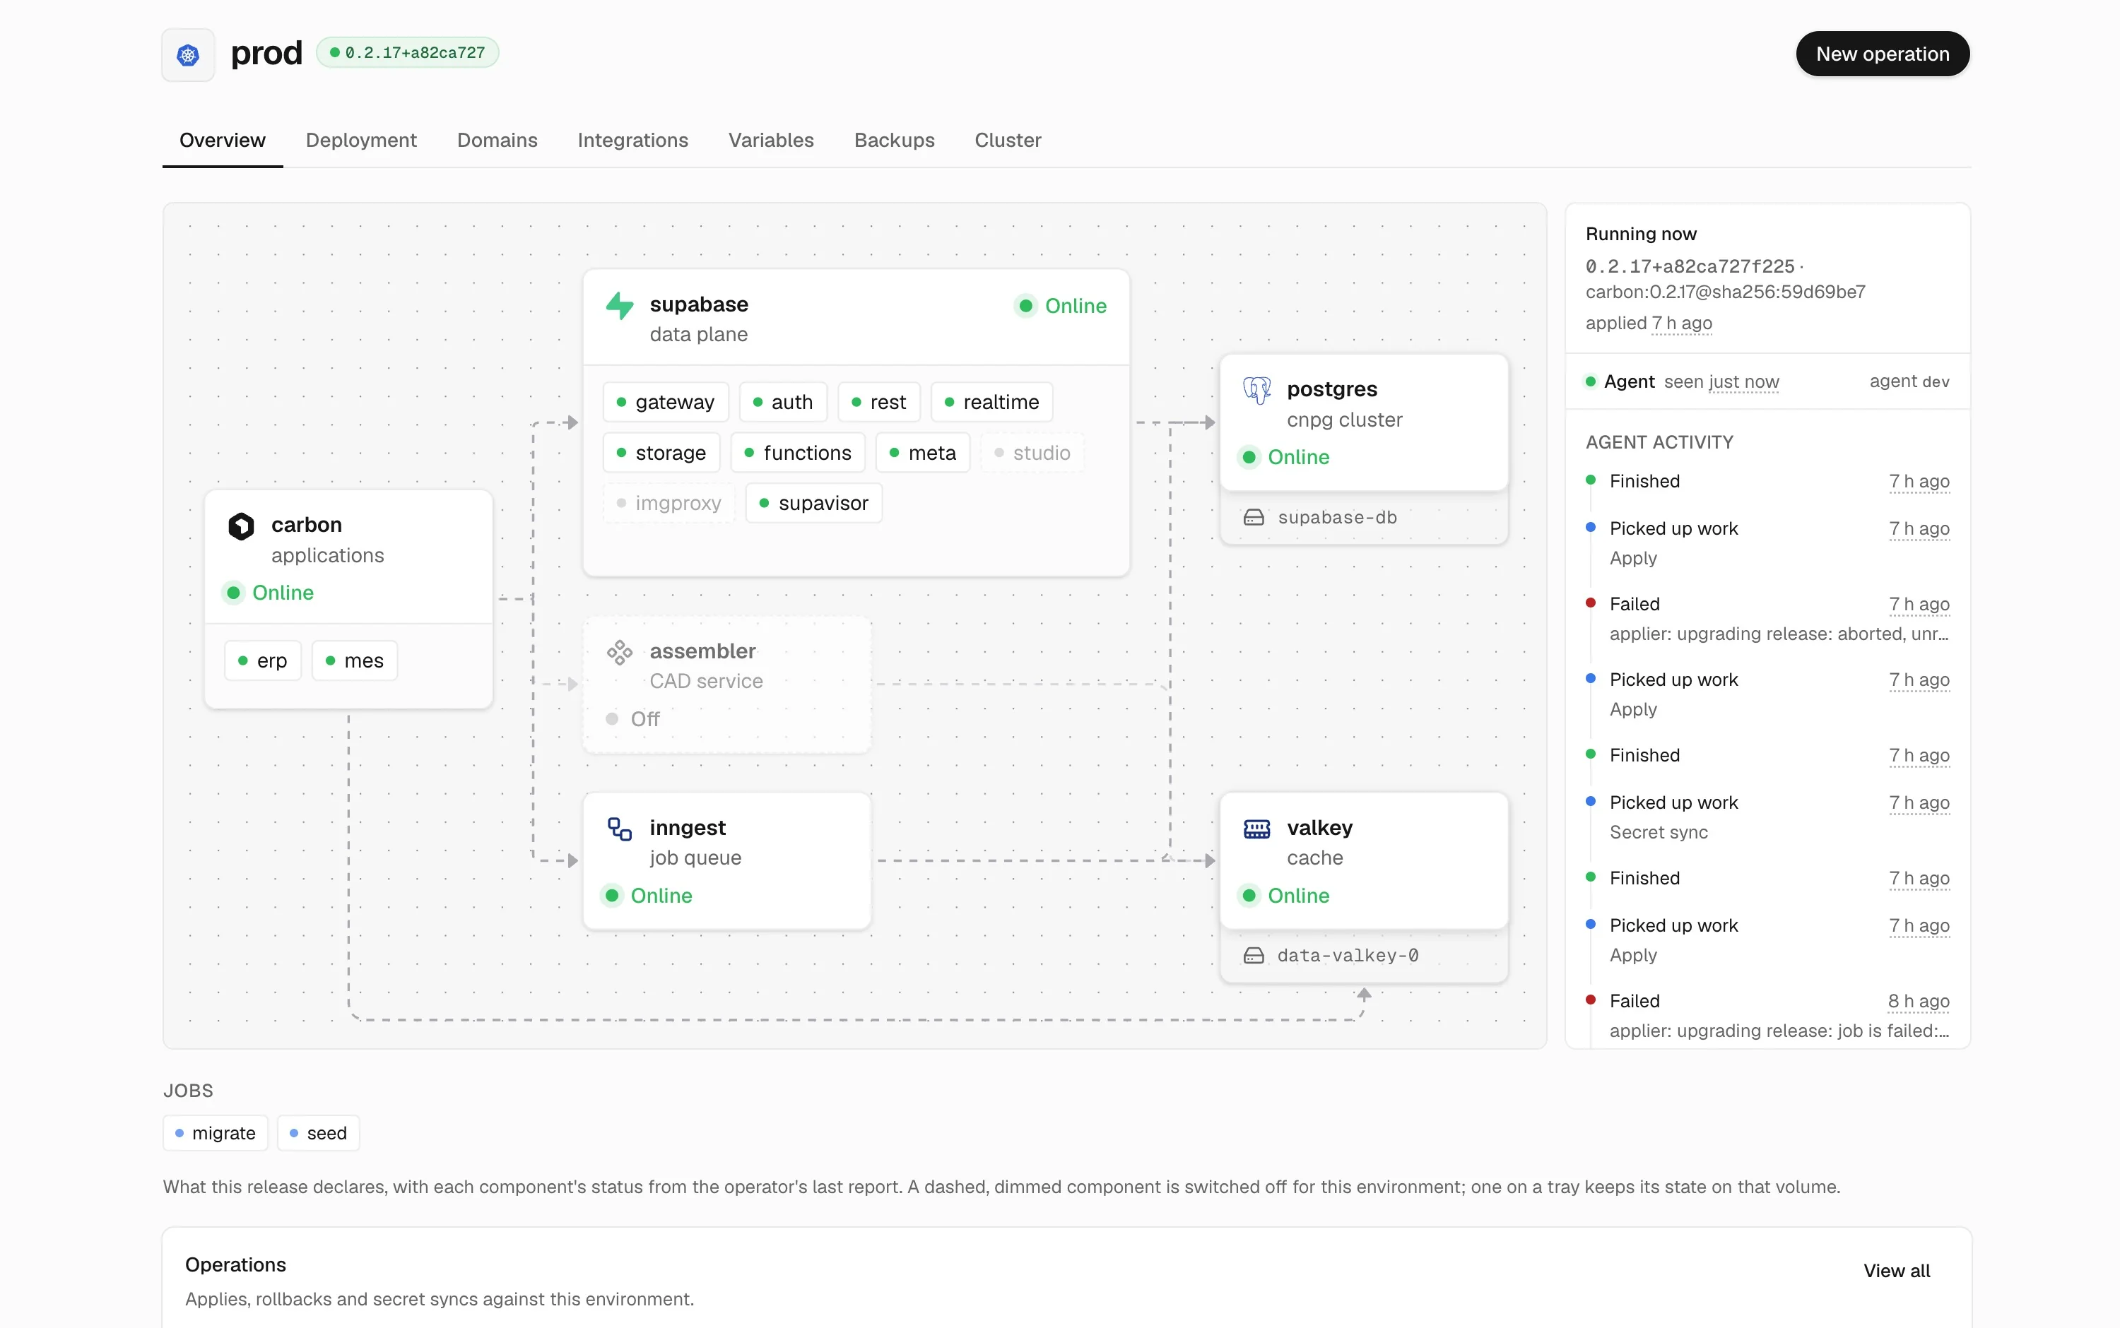The width and height of the screenshot is (2120, 1328).
Task: Open the New operation button
Action: [x=1882, y=54]
